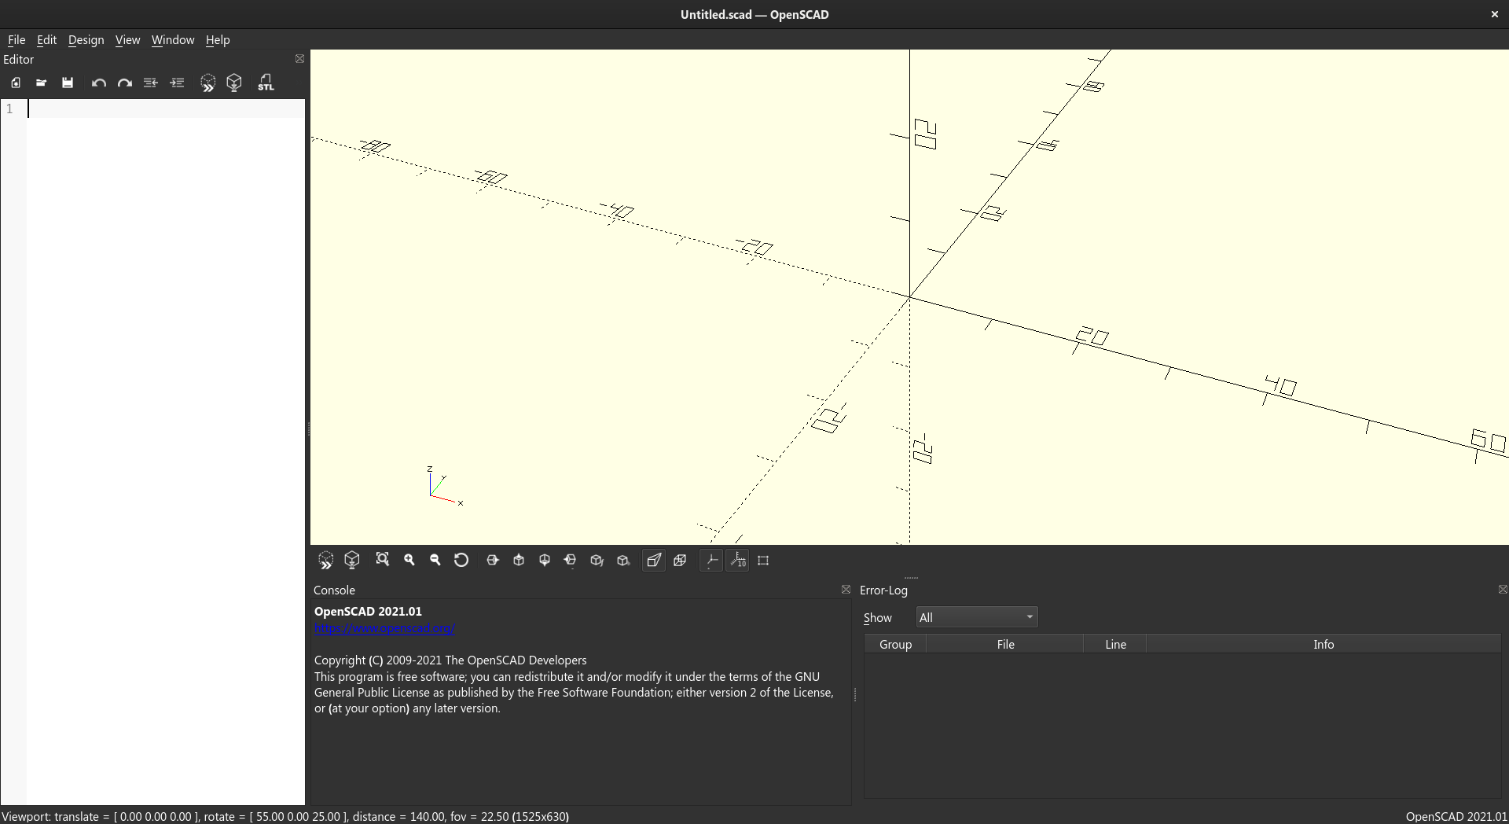
Task: Enable orthogonal projection
Action: pyautogui.click(x=680, y=560)
